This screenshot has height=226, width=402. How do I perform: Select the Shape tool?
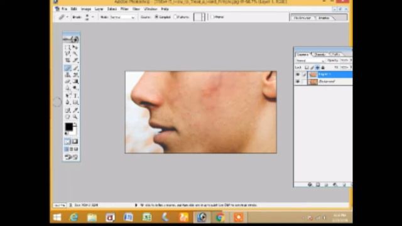(x=75, y=102)
